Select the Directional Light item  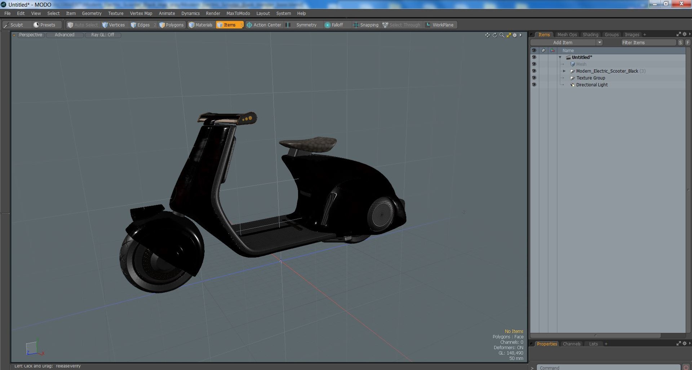(x=591, y=85)
